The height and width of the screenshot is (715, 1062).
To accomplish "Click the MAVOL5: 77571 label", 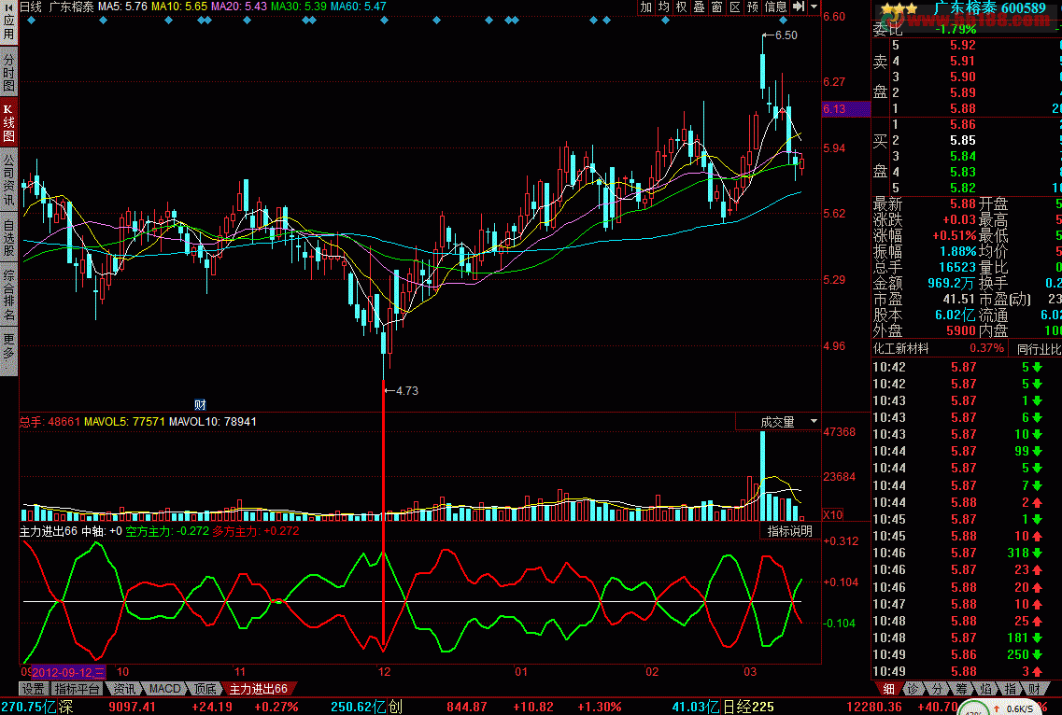I will point(124,422).
